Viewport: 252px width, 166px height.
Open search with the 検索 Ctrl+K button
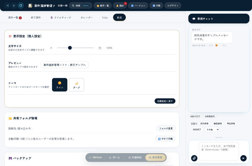tap(81, 6)
